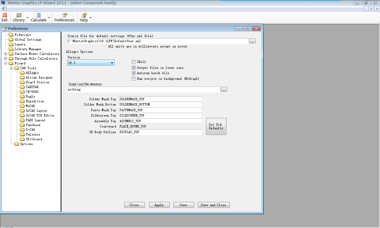
Task: Enable Run scripts in background checkbox
Action: point(134,79)
